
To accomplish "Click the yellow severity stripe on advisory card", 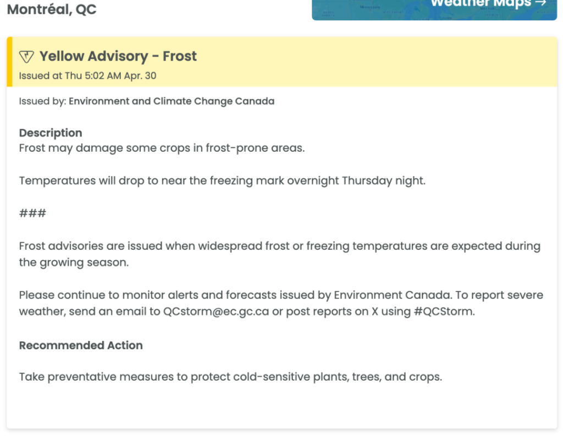I will tap(9, 62).
